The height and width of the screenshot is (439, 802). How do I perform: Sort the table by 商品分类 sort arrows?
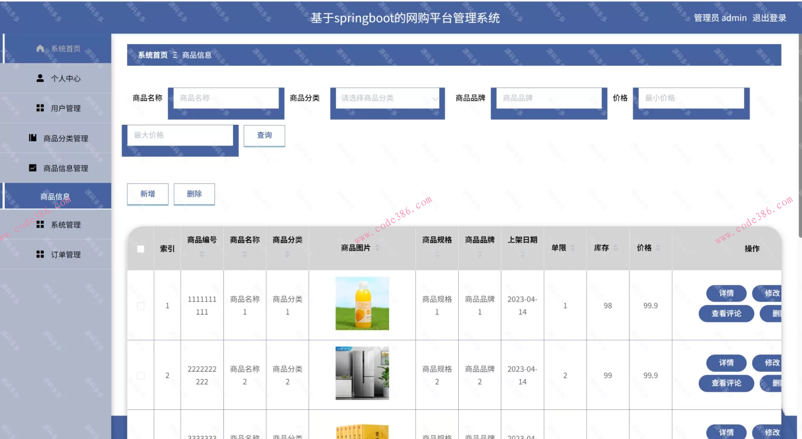287,254
